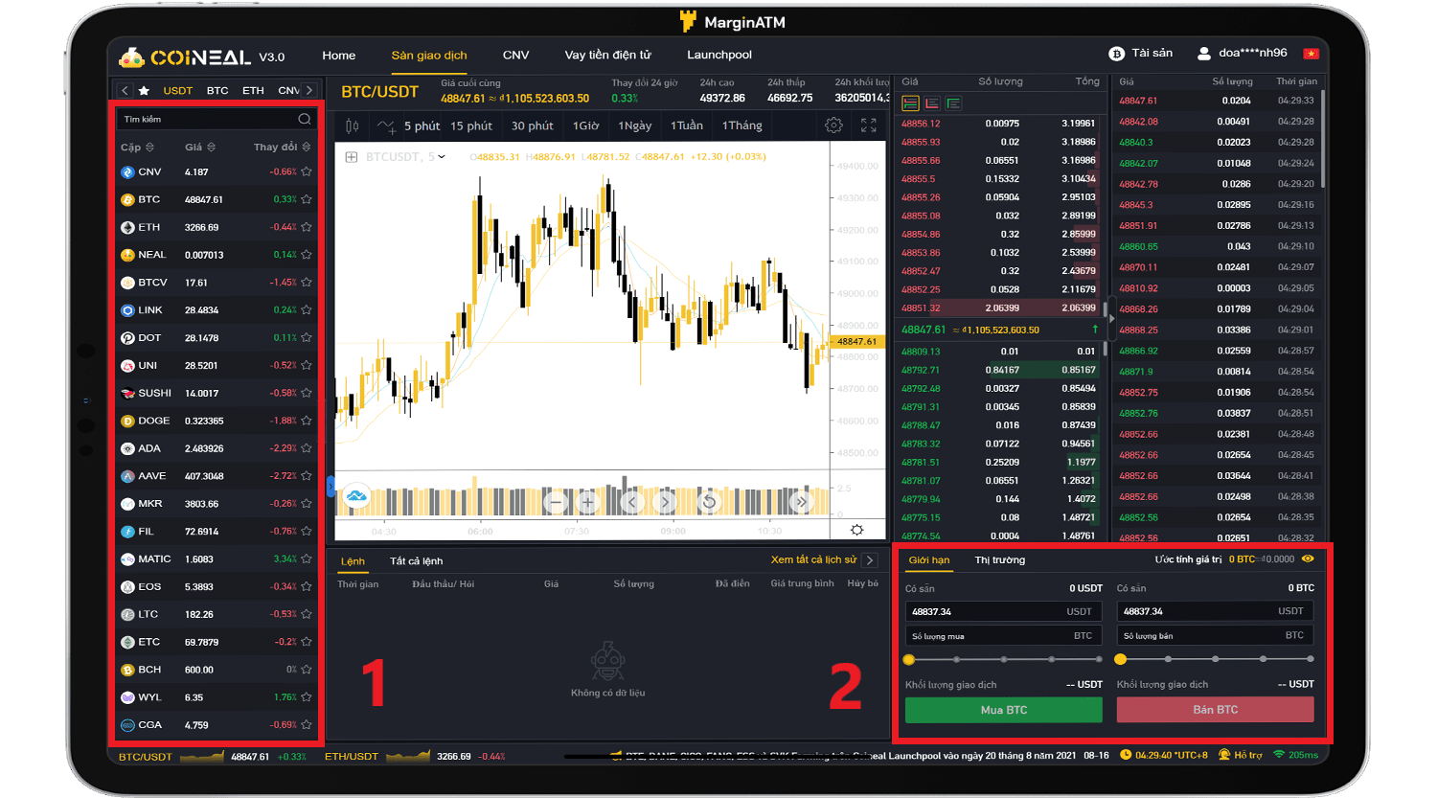The height and width of the screenshot is (798, 1437).
Task: Select the USDT market tab
Action: 178,90
